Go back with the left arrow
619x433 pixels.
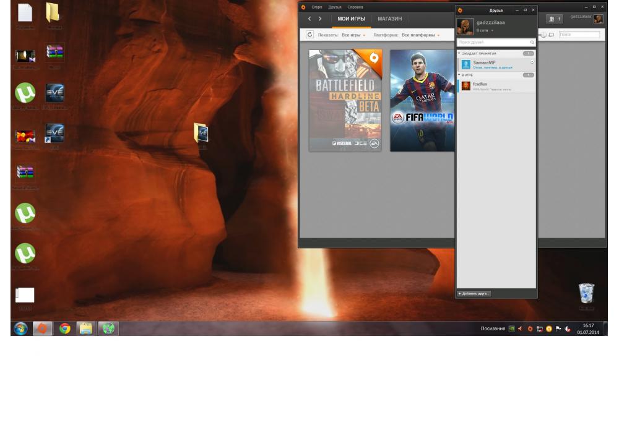click(x=310, y=19)
